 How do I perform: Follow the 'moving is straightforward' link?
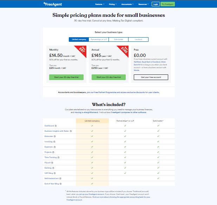[86, 112]
